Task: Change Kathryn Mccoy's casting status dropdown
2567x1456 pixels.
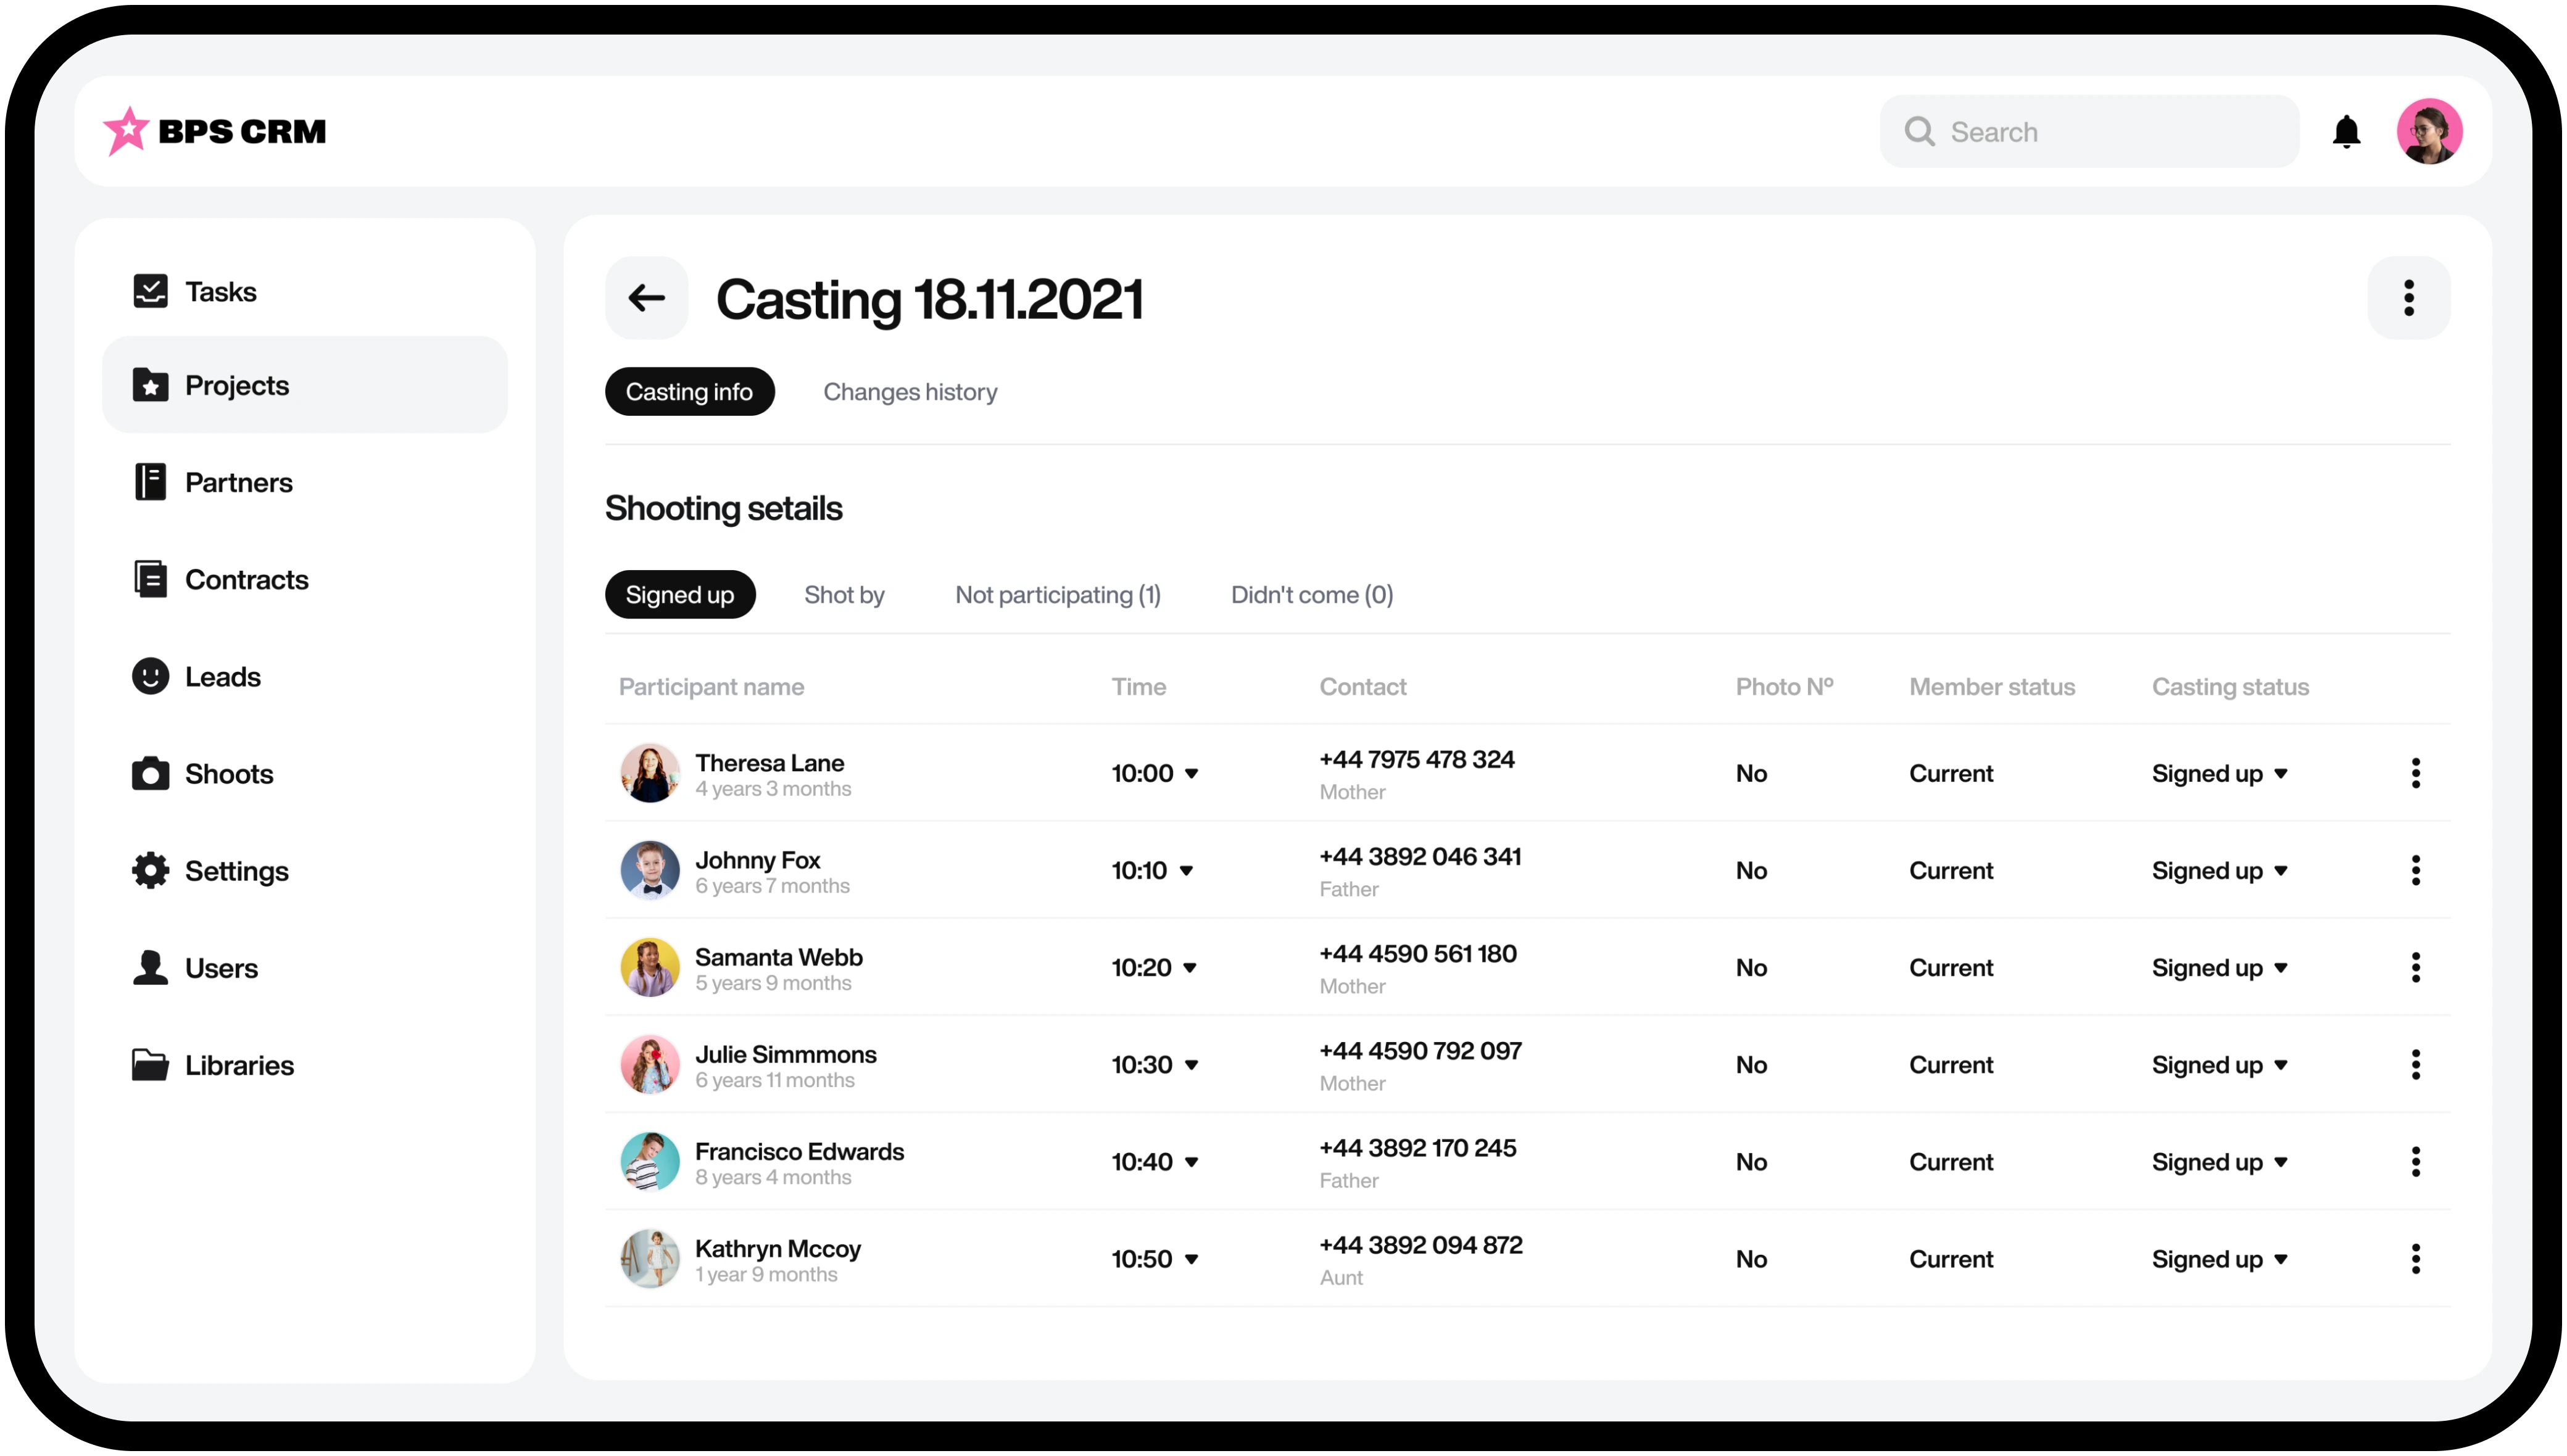Action: [x=2220, y=1258]
